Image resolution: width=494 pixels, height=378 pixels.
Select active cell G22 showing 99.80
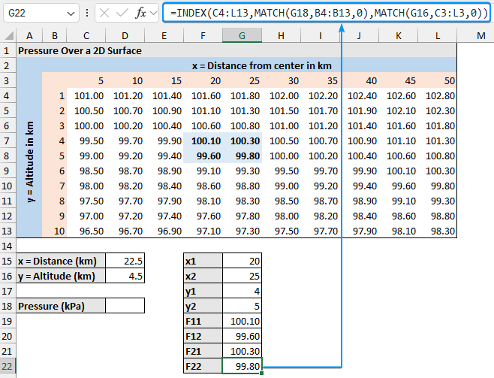[242, 366]
